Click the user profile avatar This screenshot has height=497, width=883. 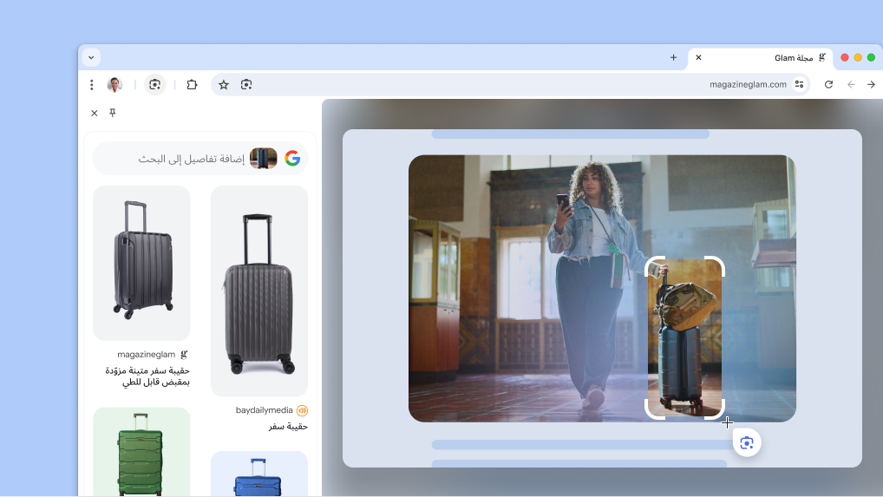(114, 85)
